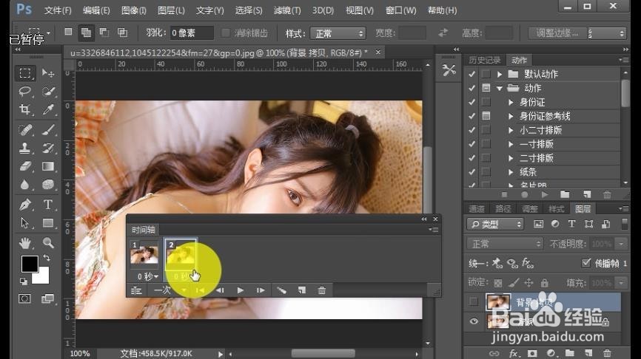
Task: Select the Gradient tool
Action: point(48,166)
